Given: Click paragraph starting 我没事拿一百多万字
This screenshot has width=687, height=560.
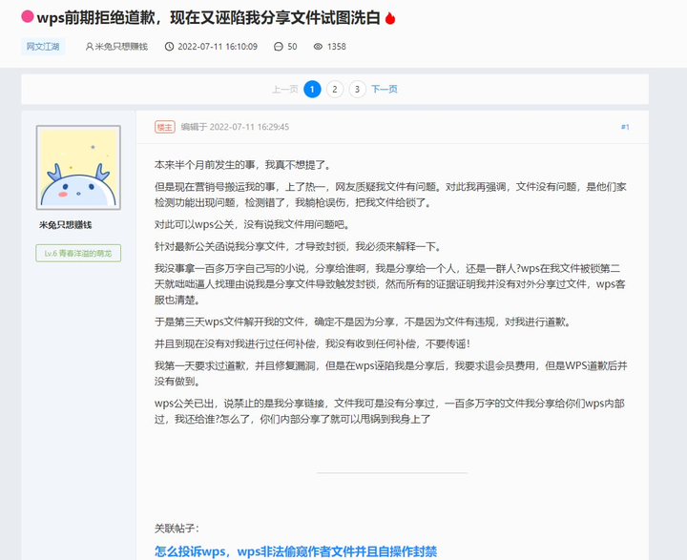Looking at the screenshot, I should [x=390, y=284].
